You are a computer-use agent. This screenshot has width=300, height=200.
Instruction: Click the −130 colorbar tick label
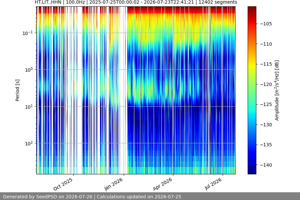[266, 125]
